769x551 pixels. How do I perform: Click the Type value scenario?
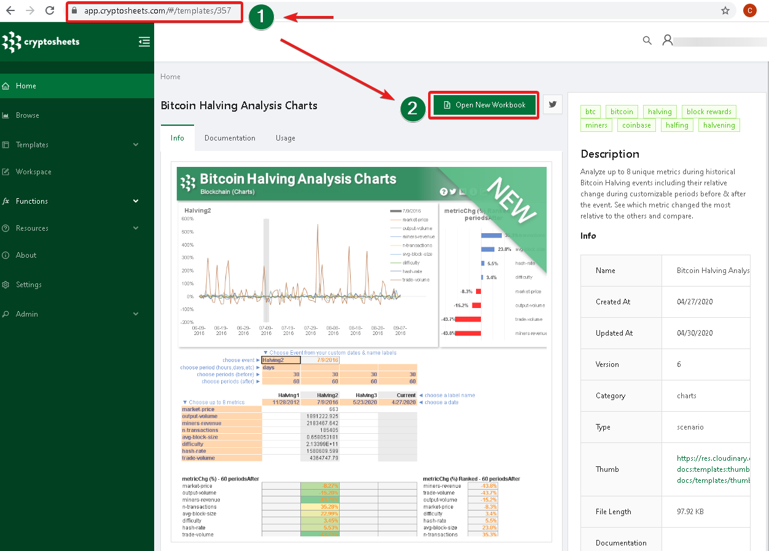(x=690, y=427)
